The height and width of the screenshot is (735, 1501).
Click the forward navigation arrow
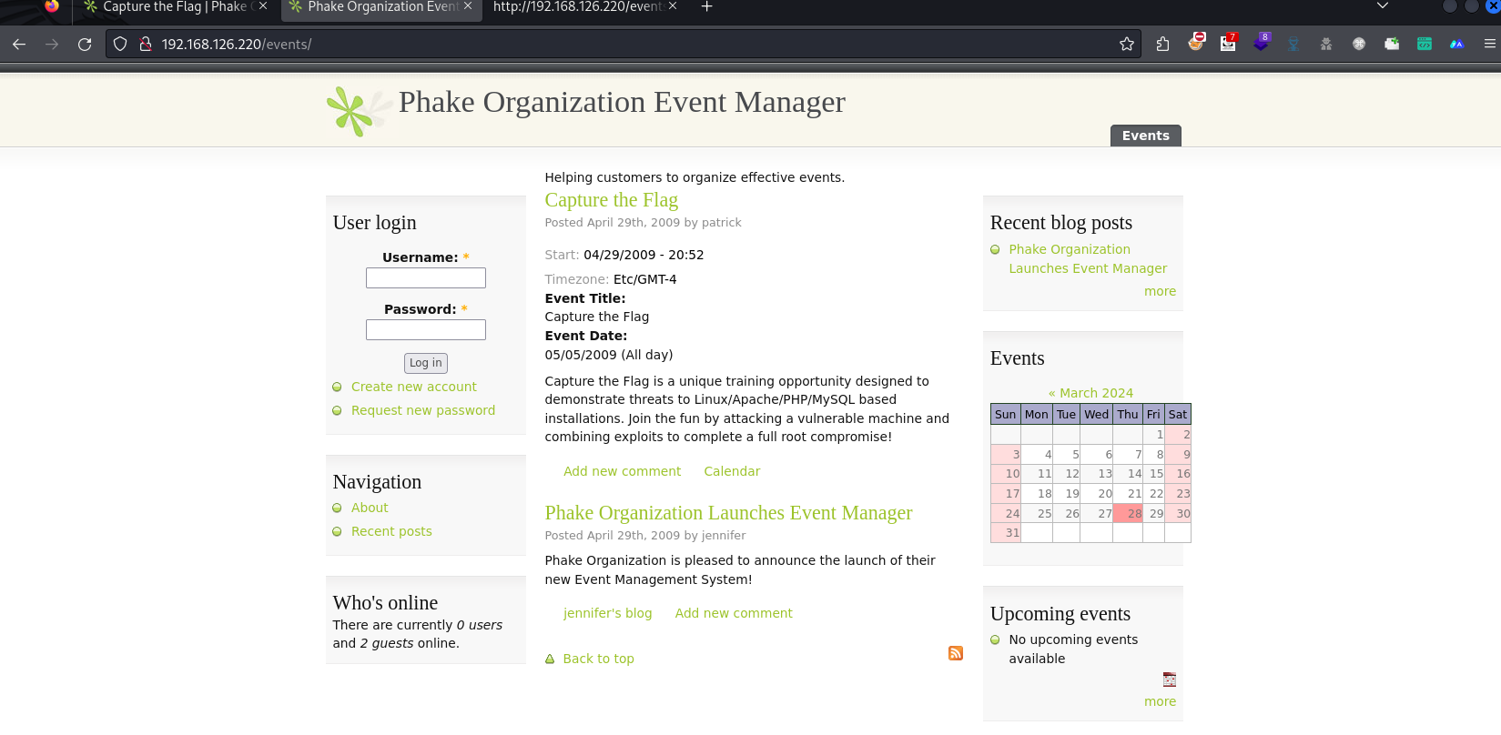[x=52, y=44]
